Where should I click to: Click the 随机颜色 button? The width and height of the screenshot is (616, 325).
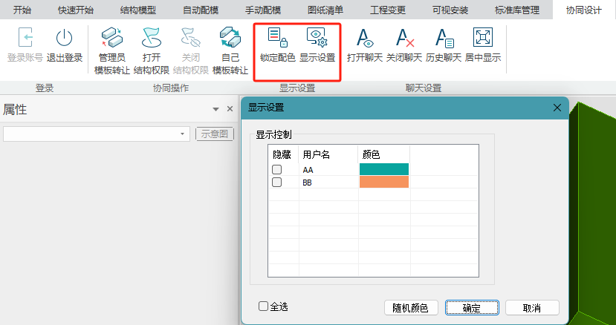point(411,308)
